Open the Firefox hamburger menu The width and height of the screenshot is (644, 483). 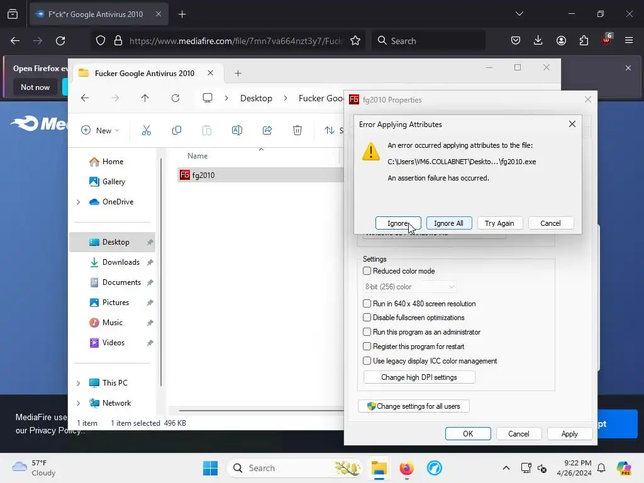pyautogui.click(x=629, y=40)
